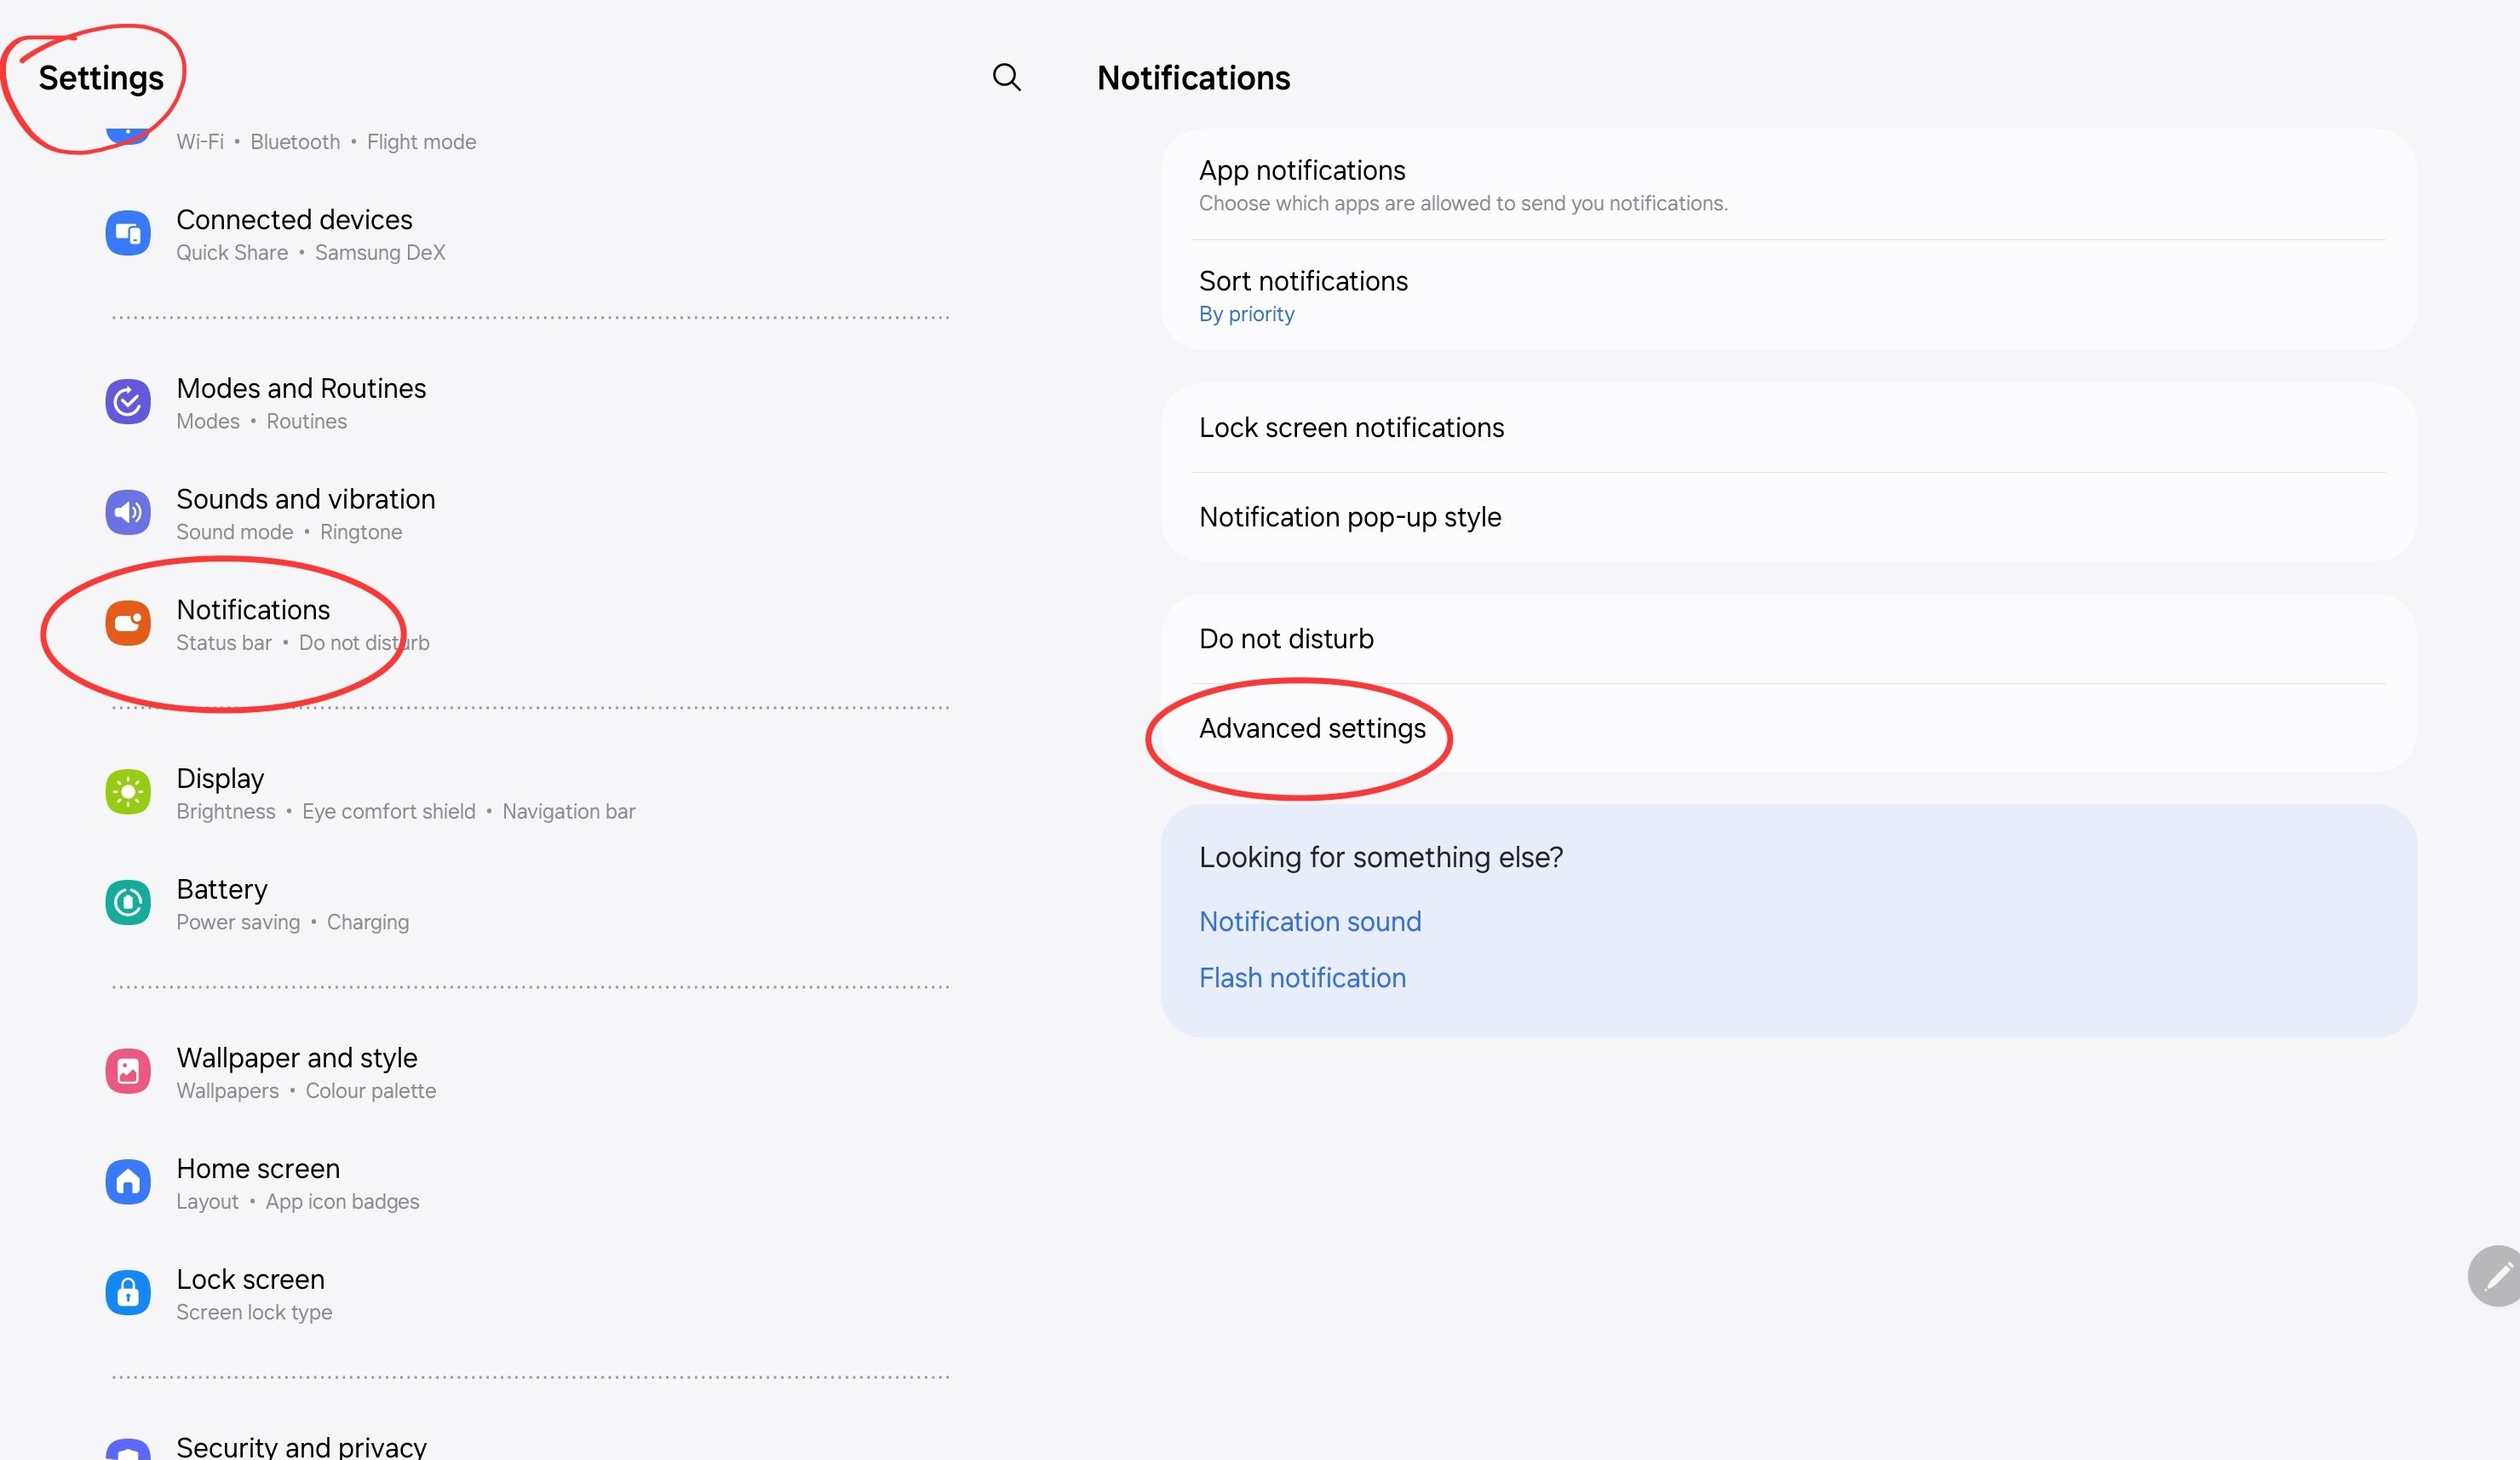Click the orange Notifications icon
The width and height of the screenshot is (2520, 1460).
(x=128, y=622)
